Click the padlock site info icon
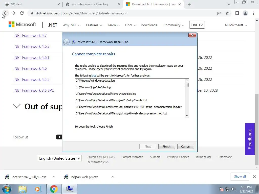 click(32, 13)
